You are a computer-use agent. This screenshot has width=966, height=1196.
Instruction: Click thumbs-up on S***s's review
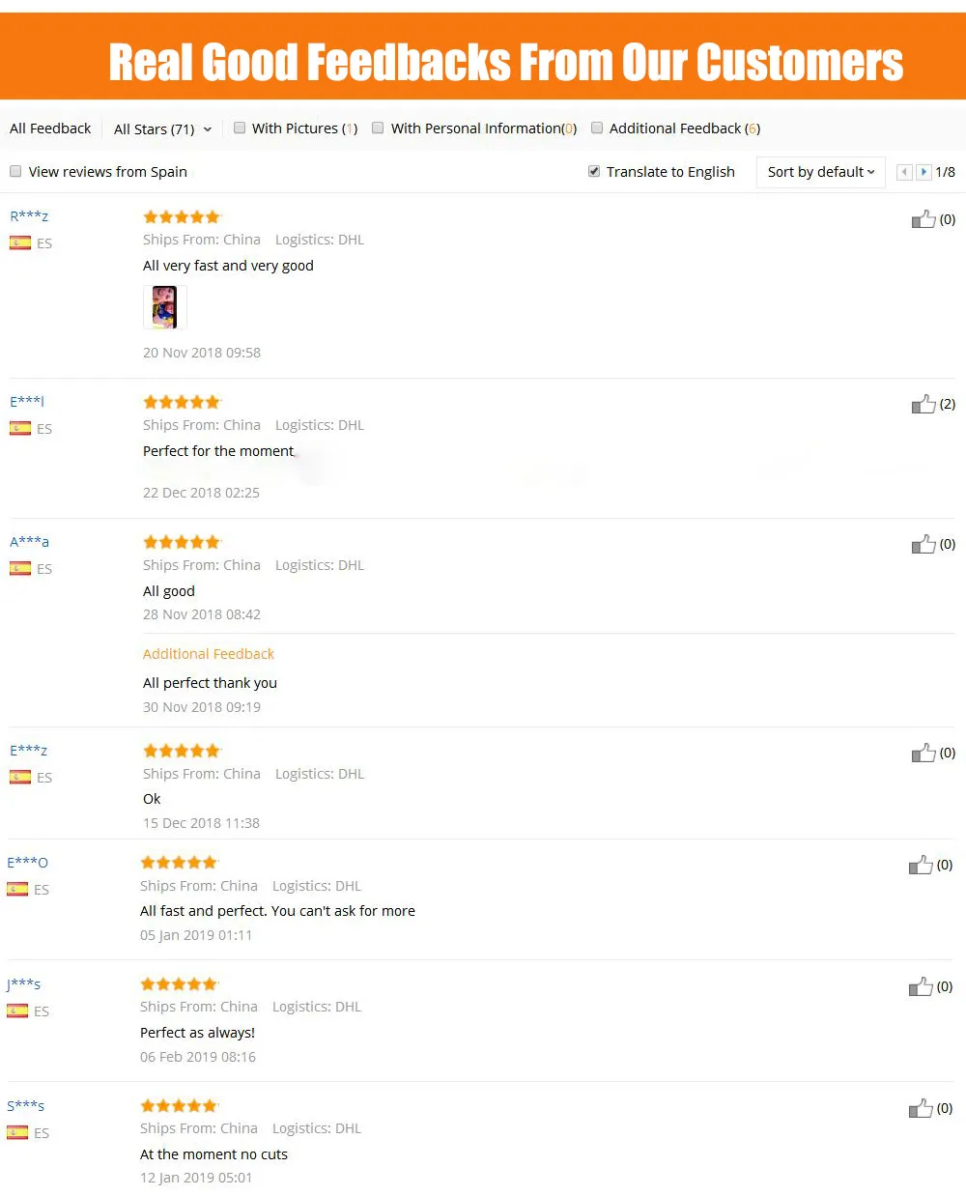click(921, 1108)
